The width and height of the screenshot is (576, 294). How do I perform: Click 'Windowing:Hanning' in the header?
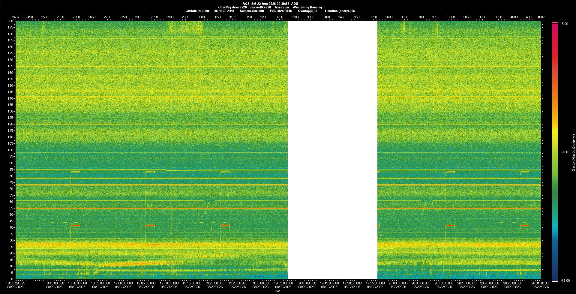tap(307, 7)
